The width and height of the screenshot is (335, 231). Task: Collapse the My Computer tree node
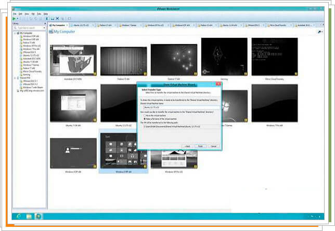point(16,33)
